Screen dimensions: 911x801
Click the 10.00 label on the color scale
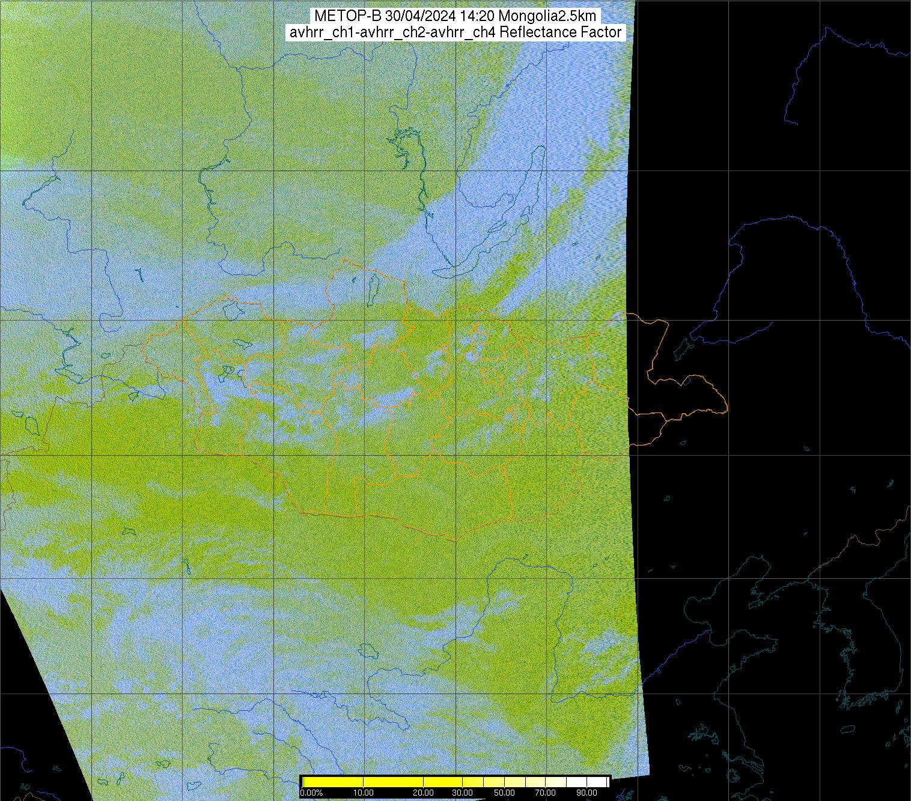pos(364,793)
